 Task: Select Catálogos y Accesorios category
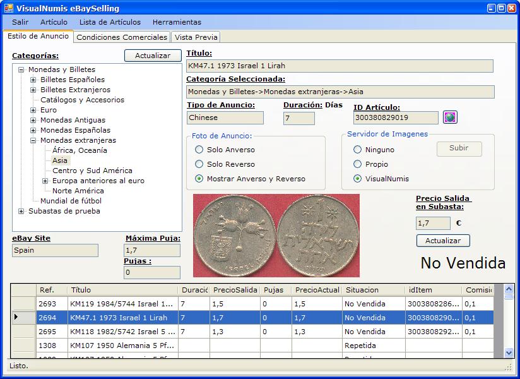click(x=82, y=100)
